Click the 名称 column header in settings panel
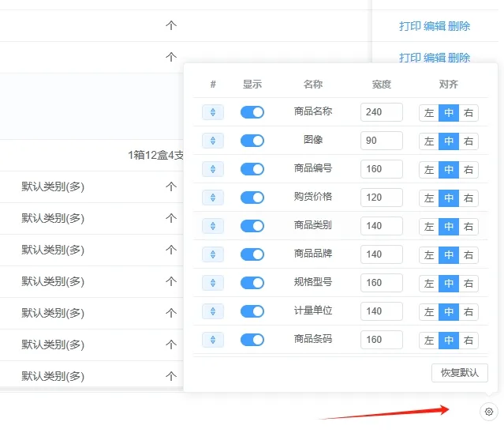The image size is (504, 433). pyautogui.click(x=313, y=85)
